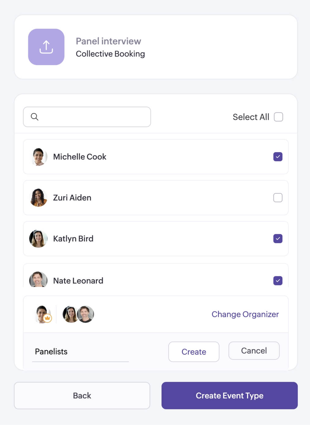The image size is (310, 425).
Task: Check the Zuri Aiden checkbox
Action: click(278, 198)
